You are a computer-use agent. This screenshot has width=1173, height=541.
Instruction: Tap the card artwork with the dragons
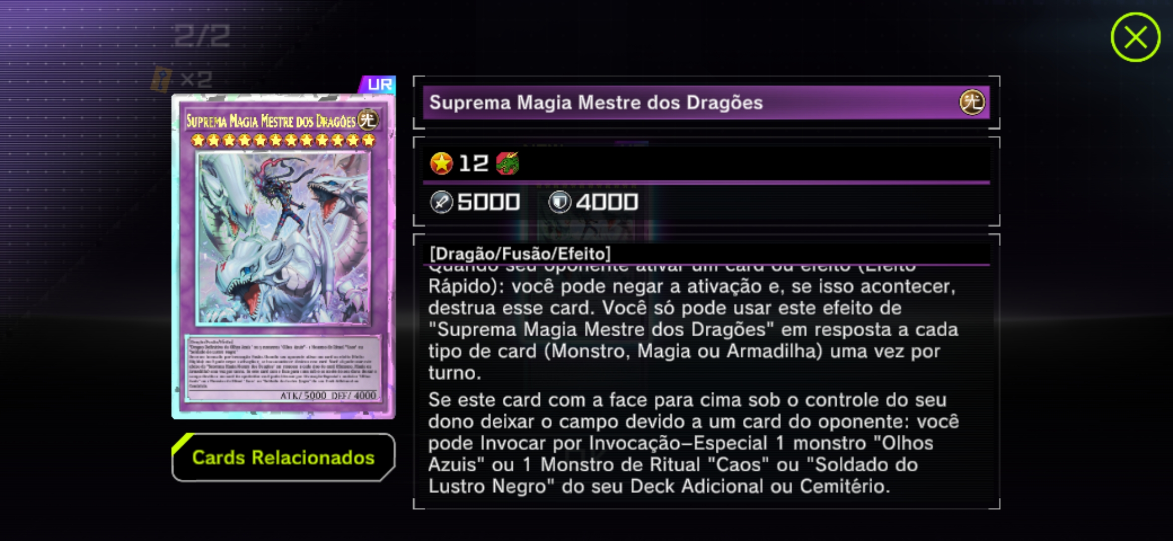[x=283, y=238]
